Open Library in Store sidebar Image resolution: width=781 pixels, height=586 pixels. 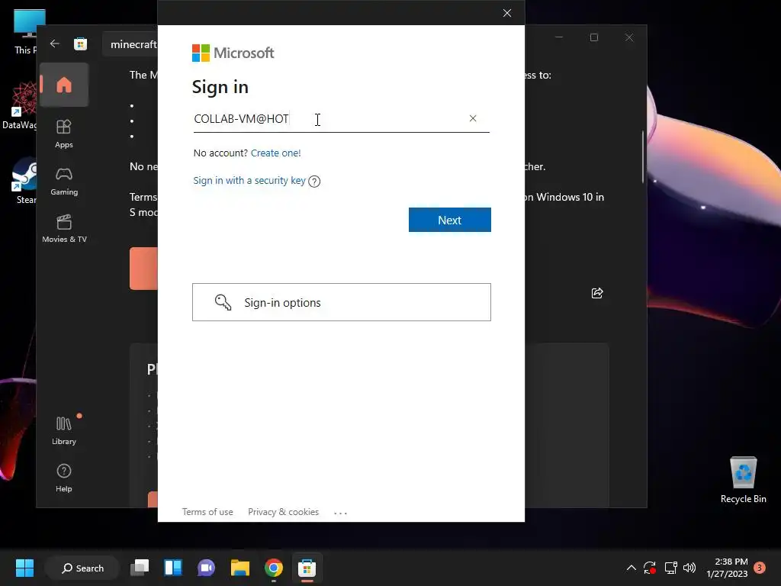64,430
